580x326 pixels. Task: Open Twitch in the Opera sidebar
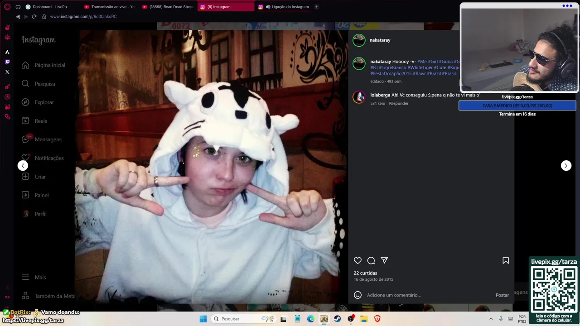pos(7,62)
